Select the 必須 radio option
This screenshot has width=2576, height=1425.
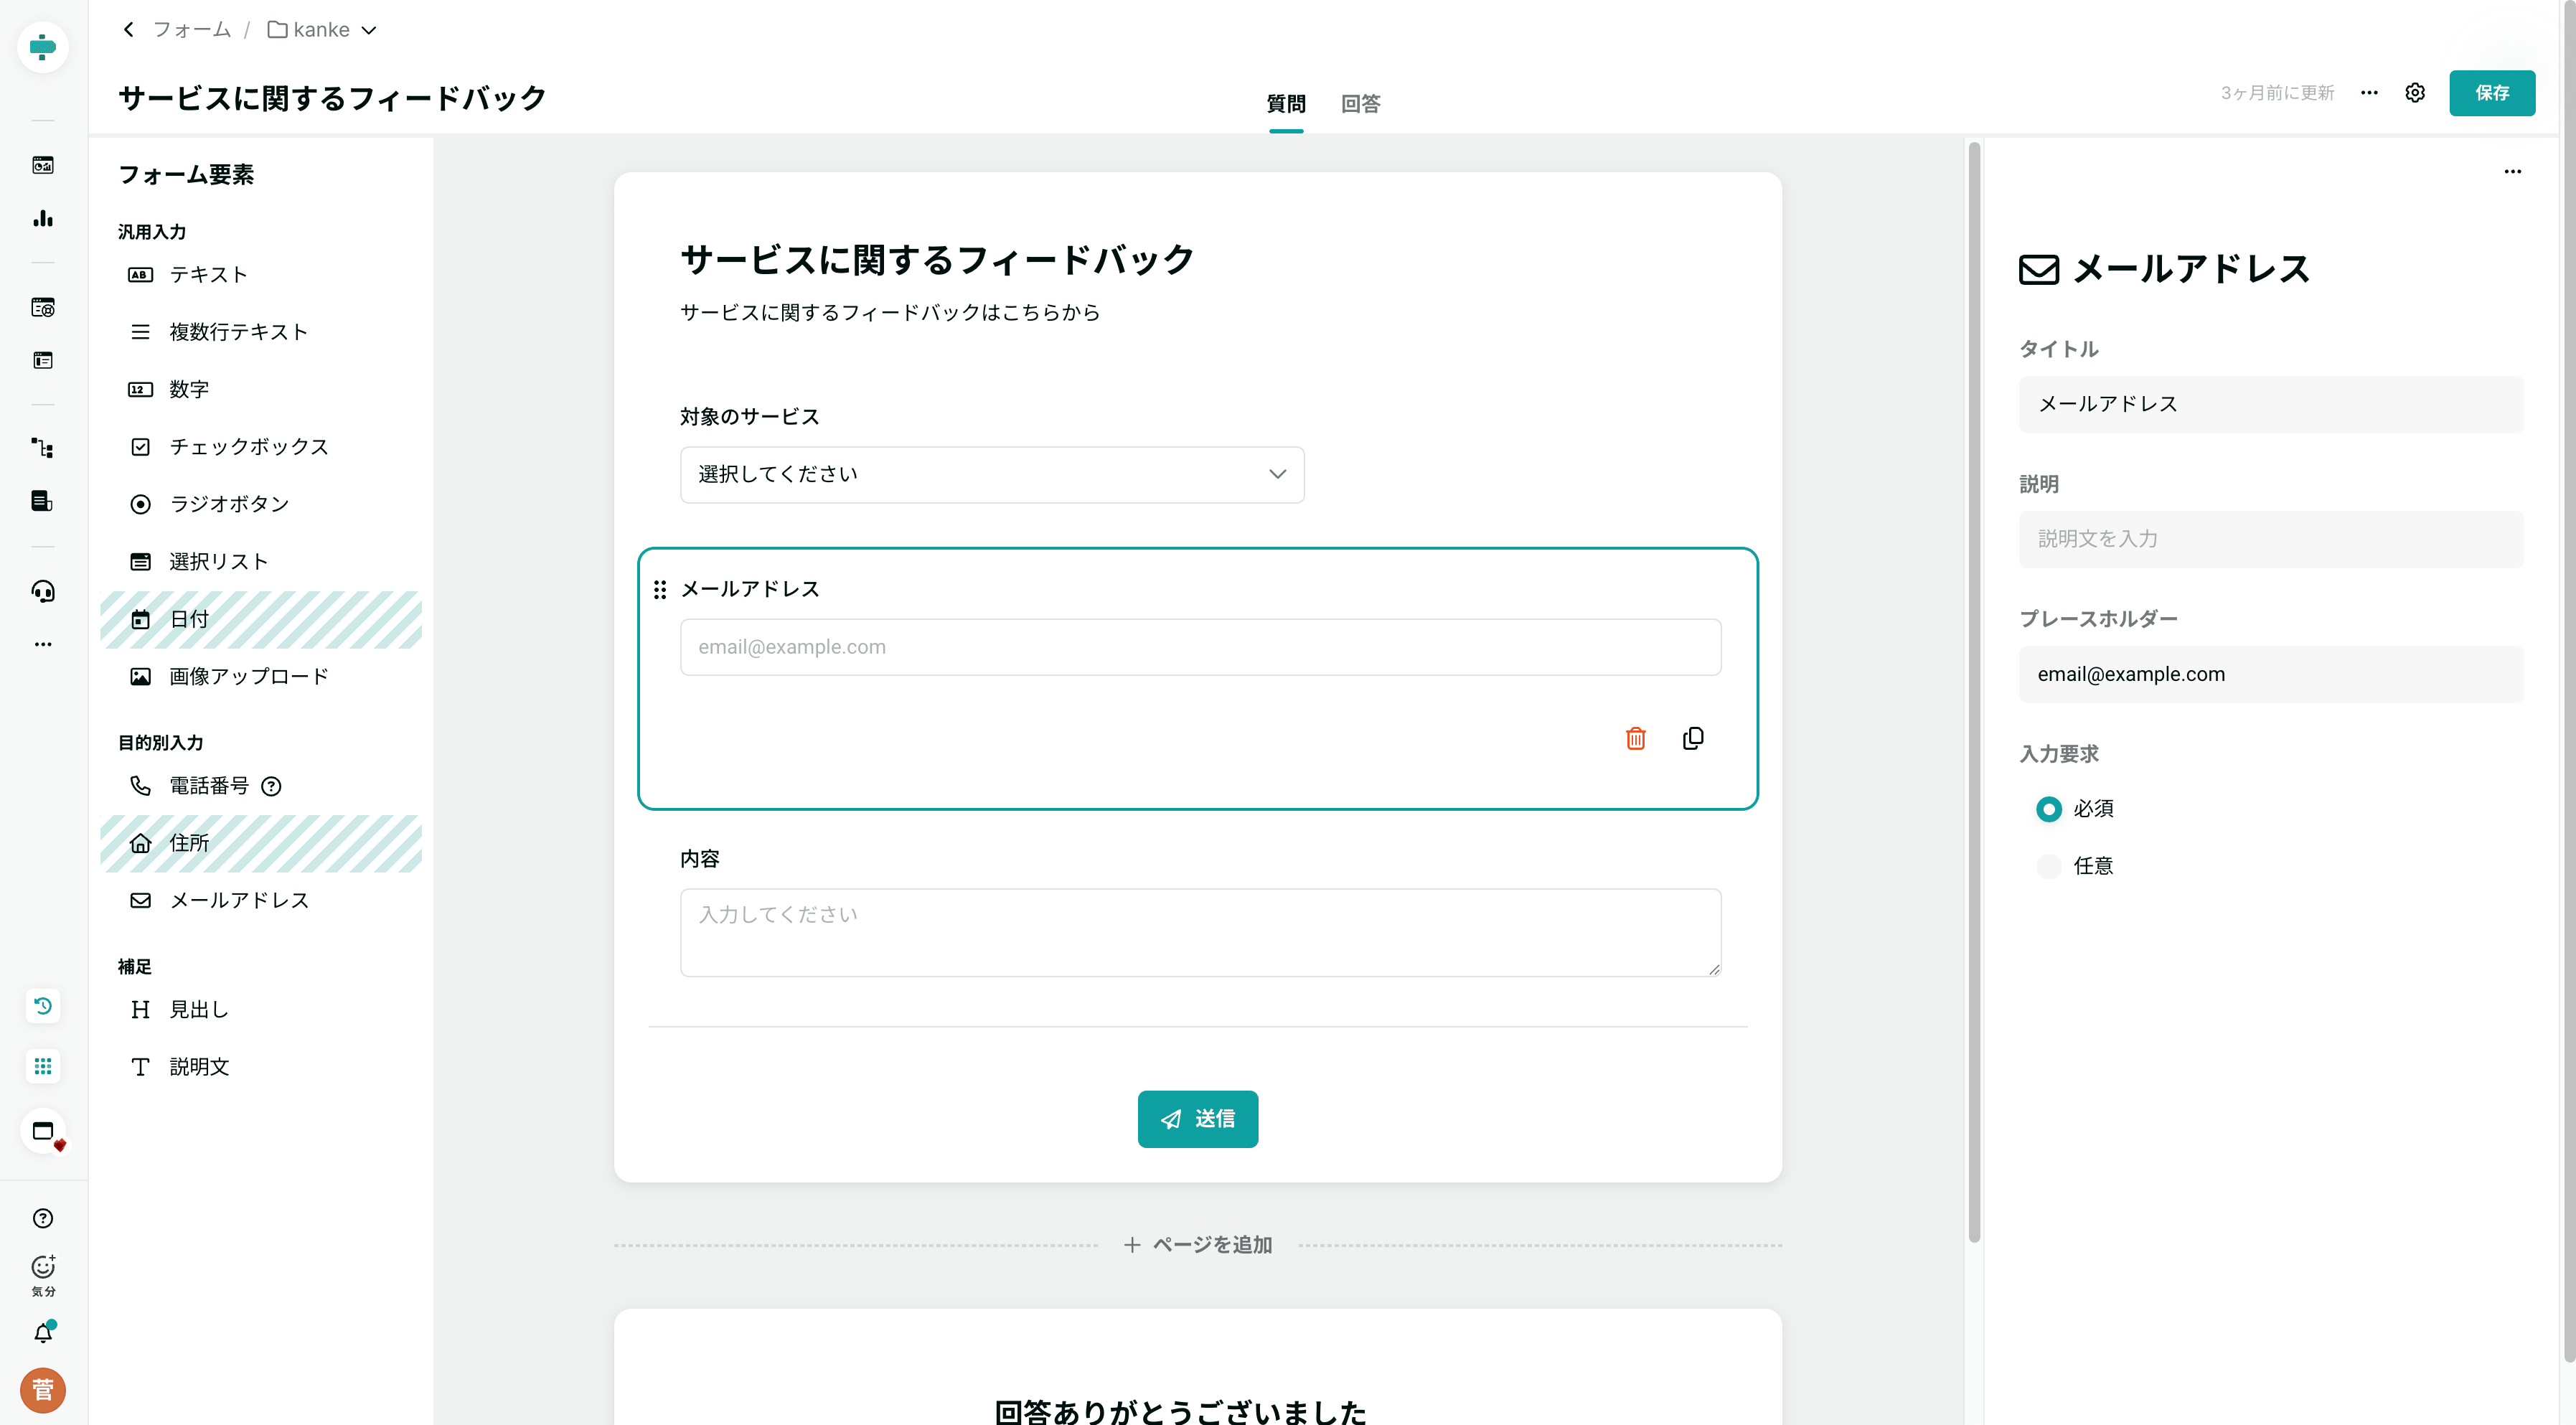pos(2049,809)
